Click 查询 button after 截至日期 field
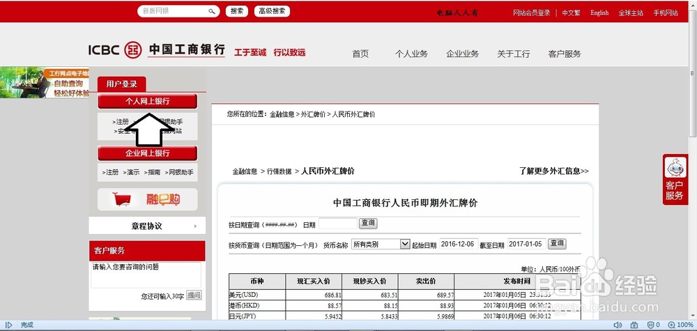 [557, 243]
